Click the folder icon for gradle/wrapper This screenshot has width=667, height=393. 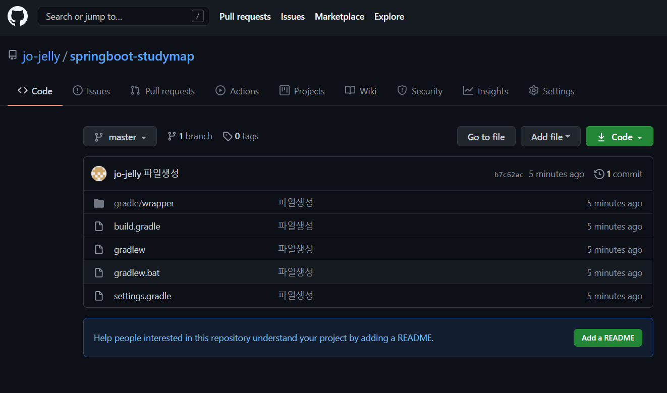(x=99, y=203)
